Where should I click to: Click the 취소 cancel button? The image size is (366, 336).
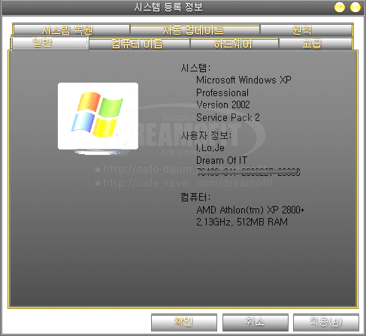tap(255, 322)
